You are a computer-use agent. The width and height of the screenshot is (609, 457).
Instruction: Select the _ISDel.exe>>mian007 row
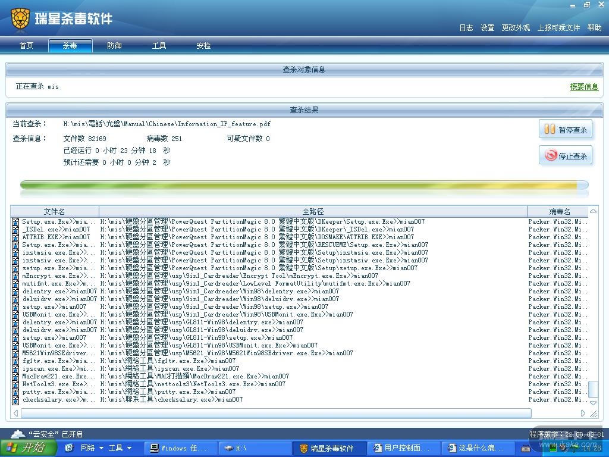point(300,229)
